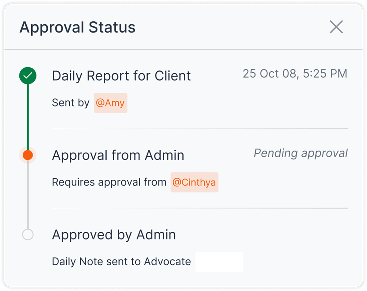
Task: Click the Requires approval from text
Action: pyautogui.click(x=109, y=182)
